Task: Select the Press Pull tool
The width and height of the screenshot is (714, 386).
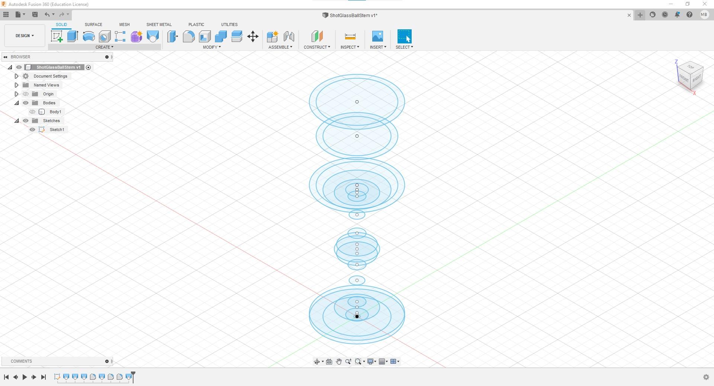Action: 173,36
